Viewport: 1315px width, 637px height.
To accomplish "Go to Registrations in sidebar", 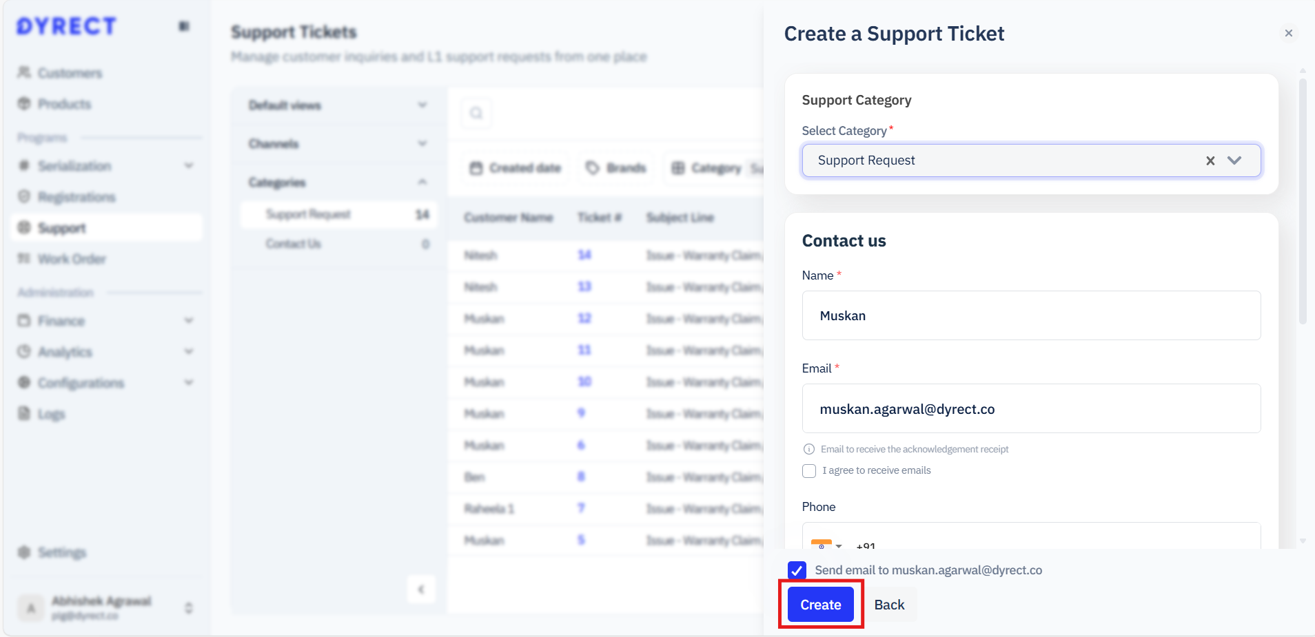I will click(x=76, y=197).
